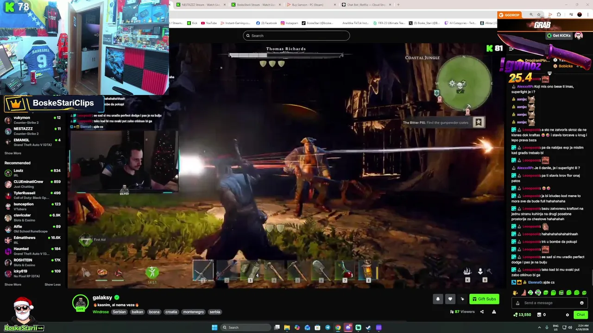
Task: Open Kick bookmark in bookmarks bar
Action: [x=192, y=23]
